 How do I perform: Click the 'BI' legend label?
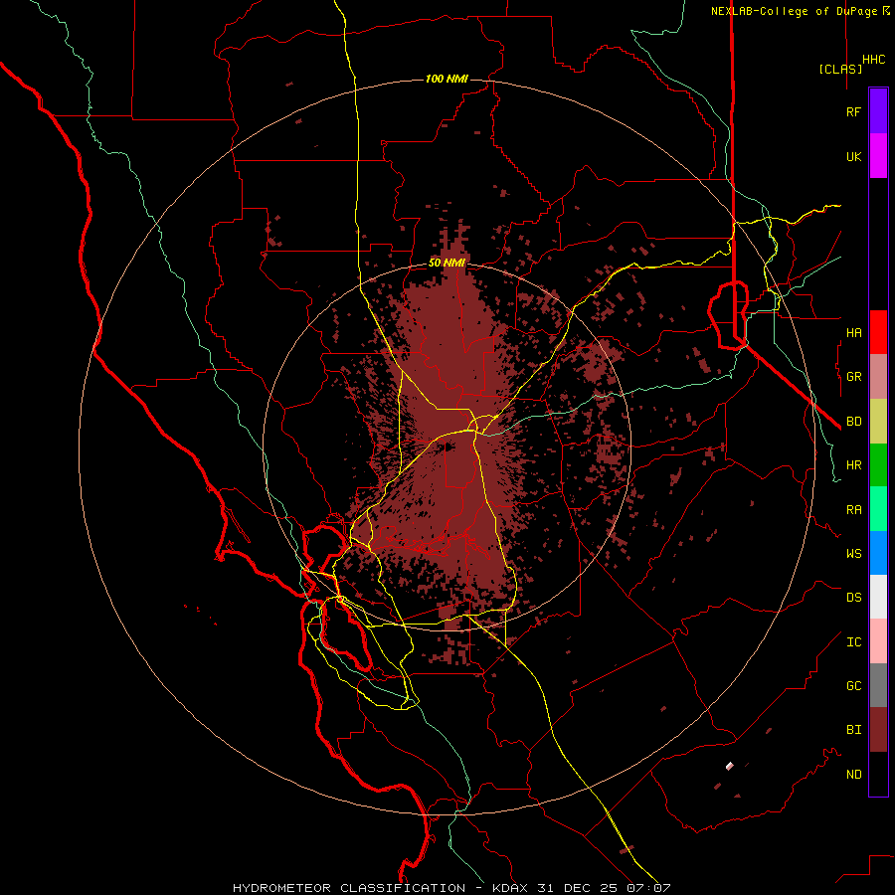[853, 730]
